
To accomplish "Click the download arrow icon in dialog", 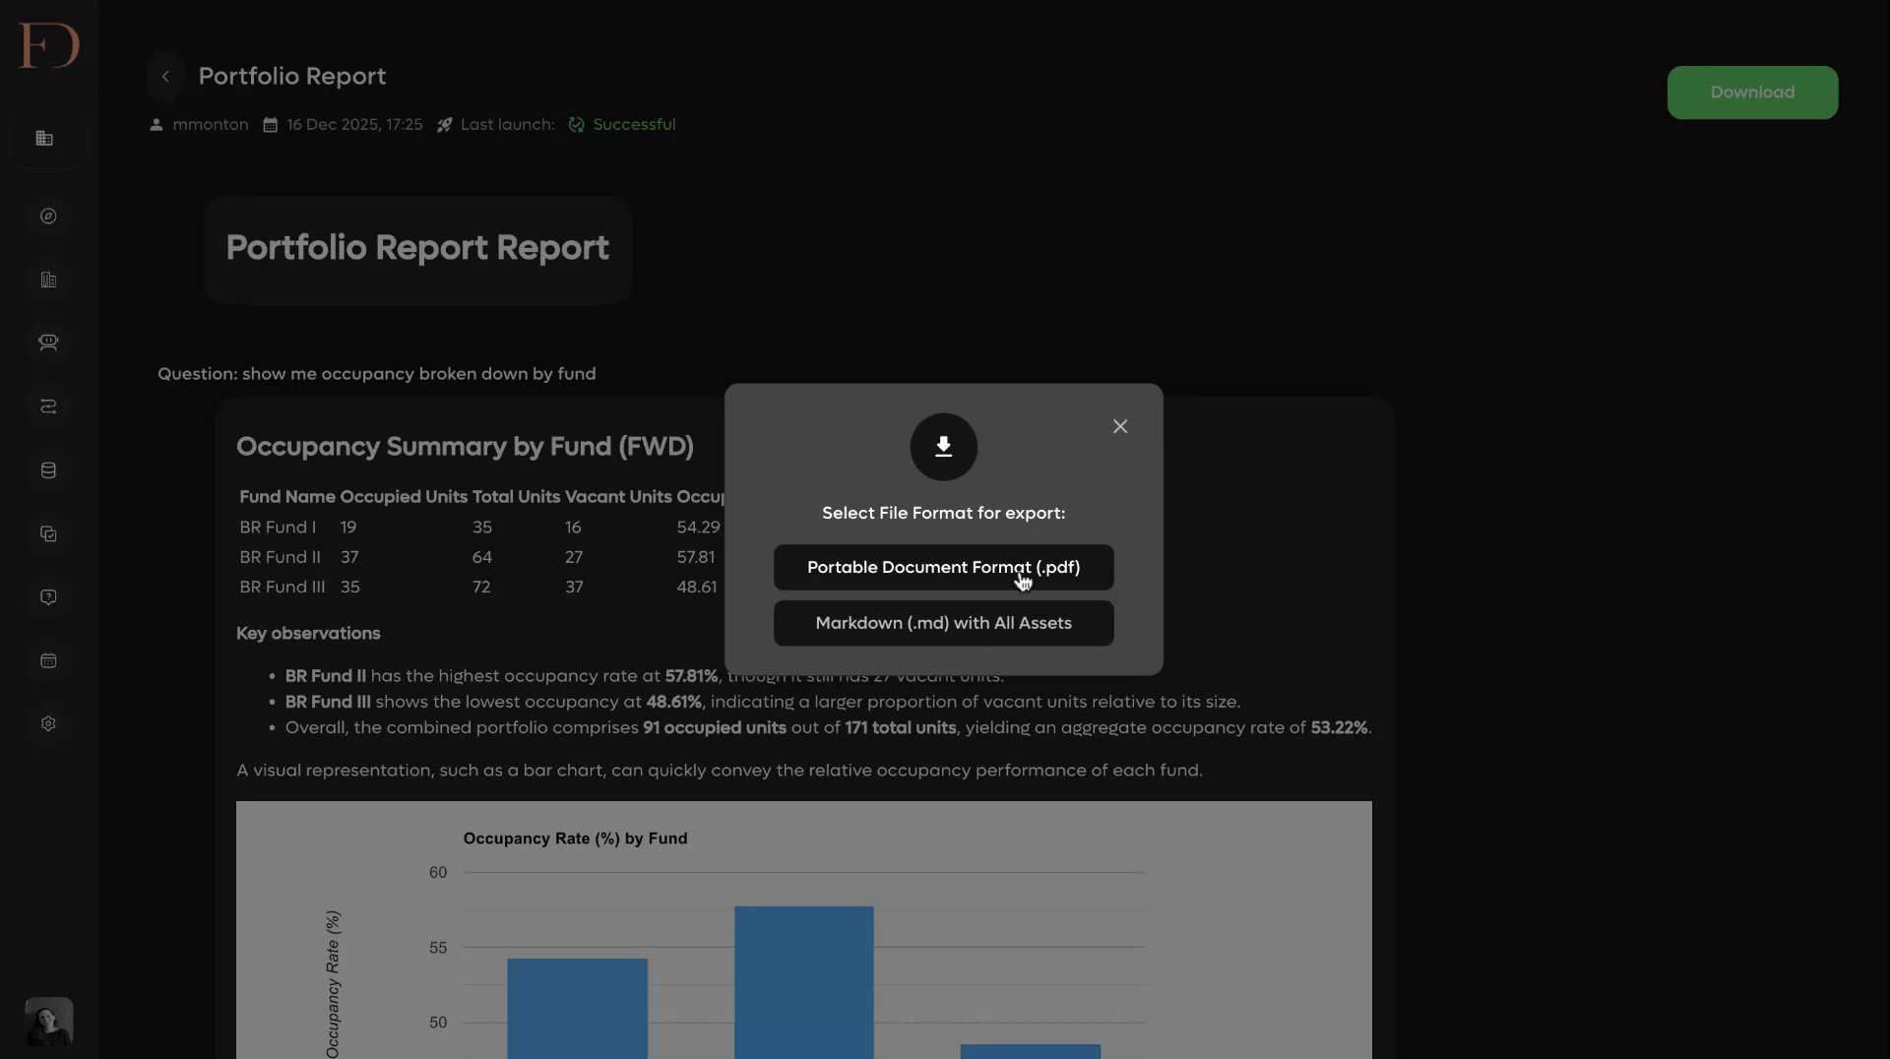I will tap(943, 447).
